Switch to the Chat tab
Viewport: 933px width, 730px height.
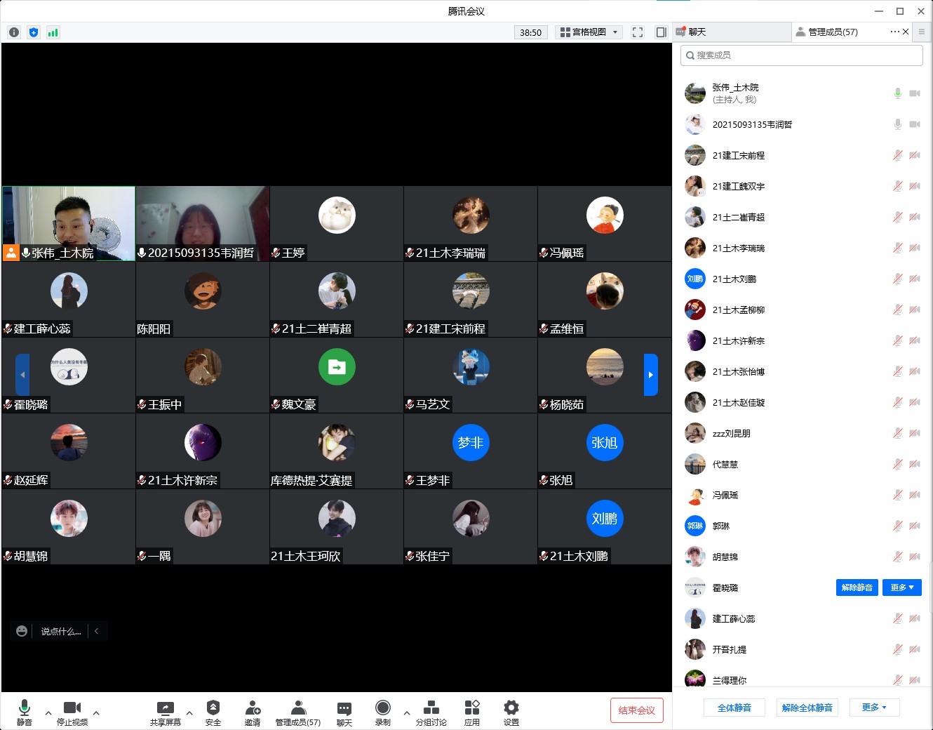(x=732, y=32)
